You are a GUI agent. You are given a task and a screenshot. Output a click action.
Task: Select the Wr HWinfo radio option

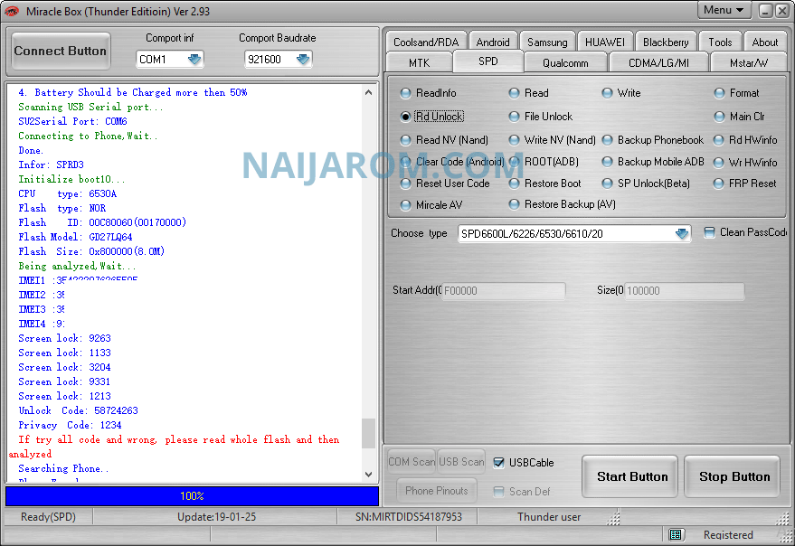click(745, 163)
